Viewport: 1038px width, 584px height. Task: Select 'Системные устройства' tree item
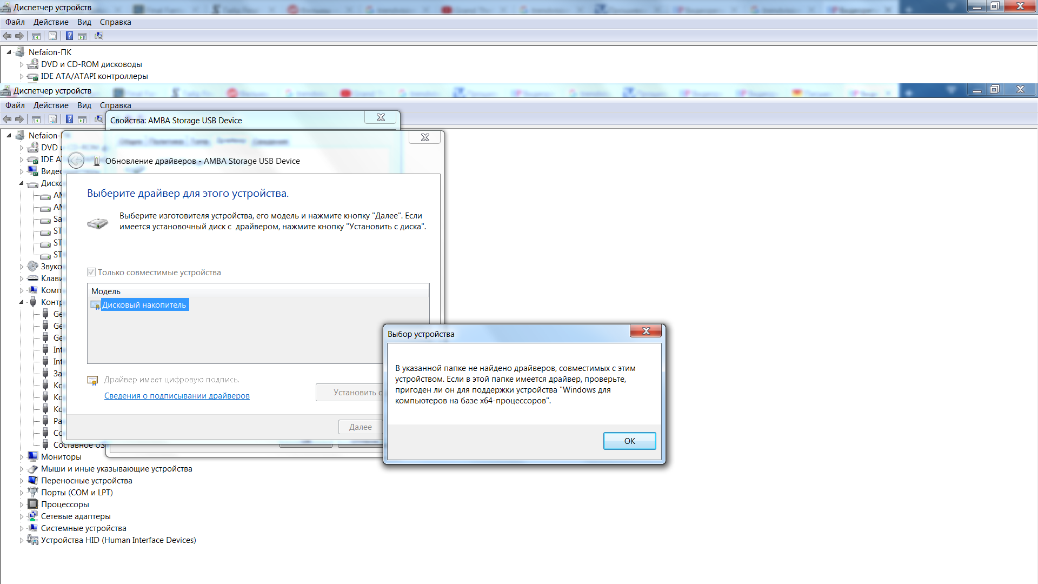pyautogui.click(x=83, y=528)
